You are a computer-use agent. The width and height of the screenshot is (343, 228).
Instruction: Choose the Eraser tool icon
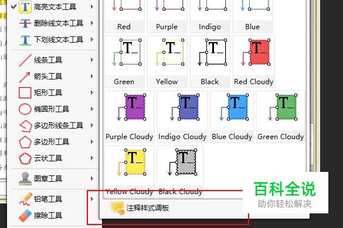[25, 216]
